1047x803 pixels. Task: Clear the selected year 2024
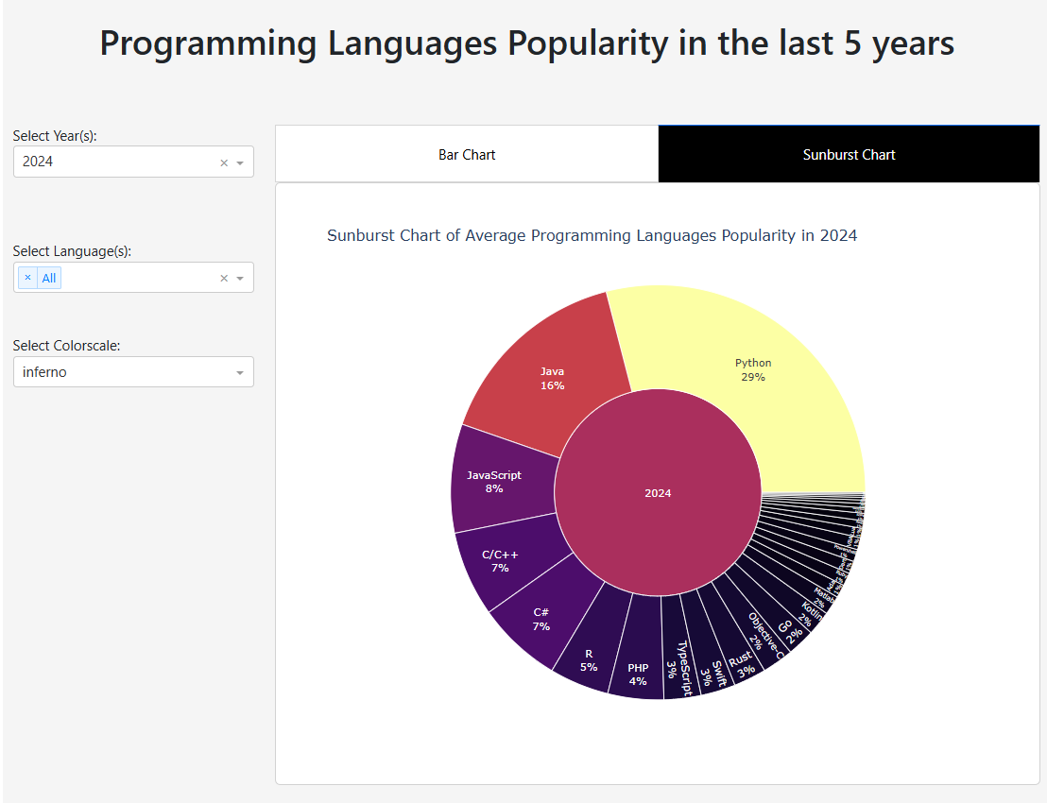click(x=224, y=162)
